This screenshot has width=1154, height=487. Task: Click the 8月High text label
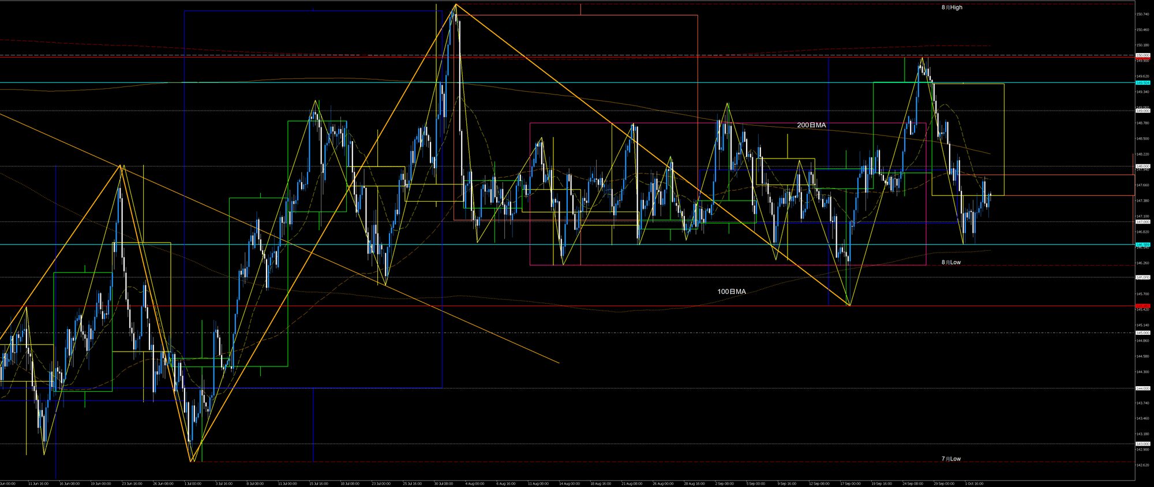pyautogui.click(x=951, y=7)
